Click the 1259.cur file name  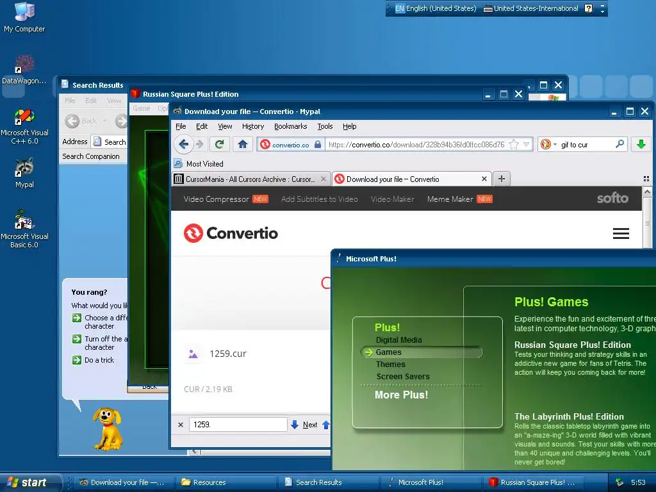coord(227,354)
